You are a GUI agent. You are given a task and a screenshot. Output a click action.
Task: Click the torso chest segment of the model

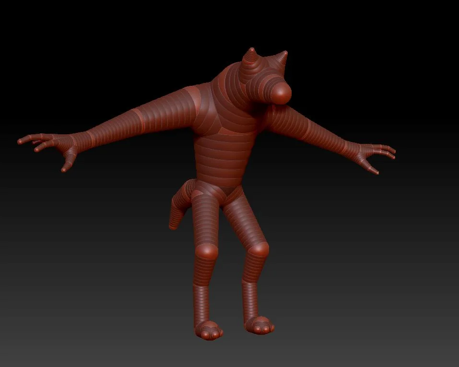[x=223, y=158]
